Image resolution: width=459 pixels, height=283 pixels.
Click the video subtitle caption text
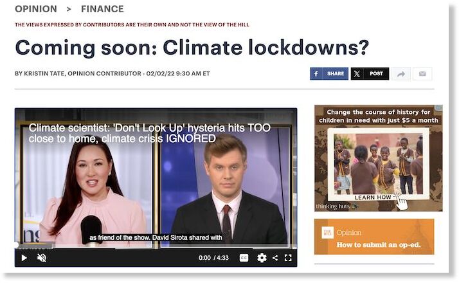pos(156,237)
